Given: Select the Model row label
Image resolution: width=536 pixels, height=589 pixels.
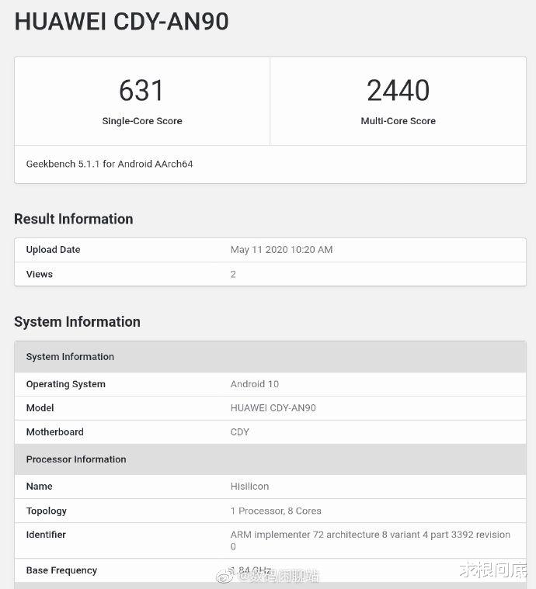Looking at the screenshot, I should click(x=40, y=408).
